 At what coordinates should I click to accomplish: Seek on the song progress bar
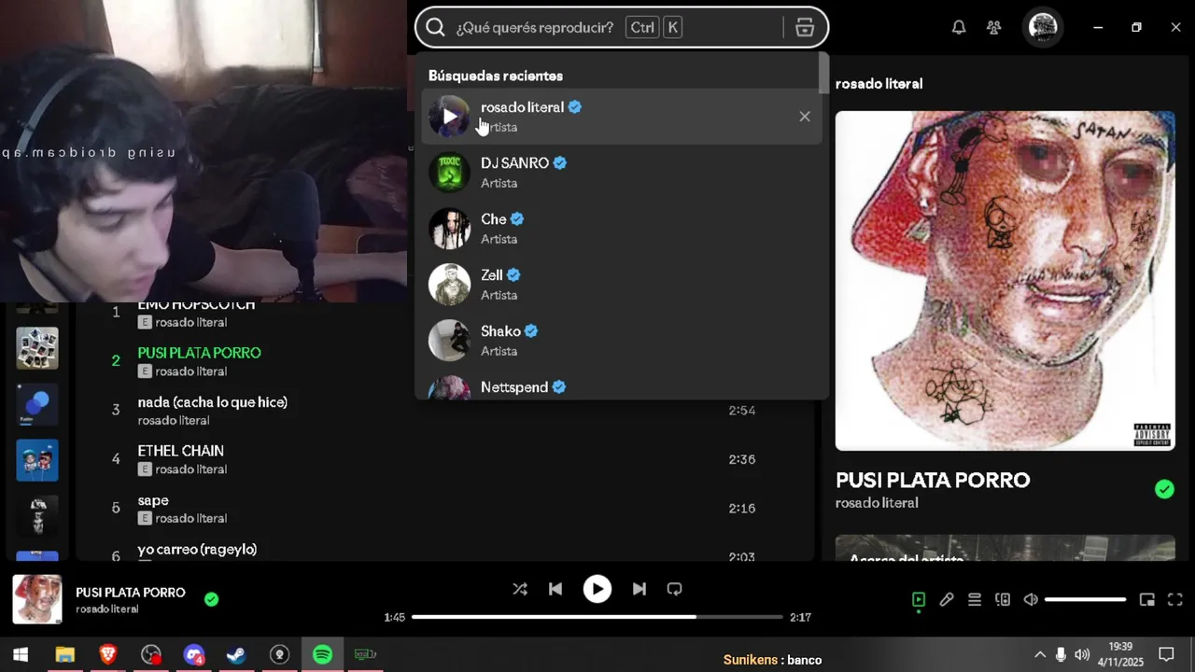[x=597, y=617]
